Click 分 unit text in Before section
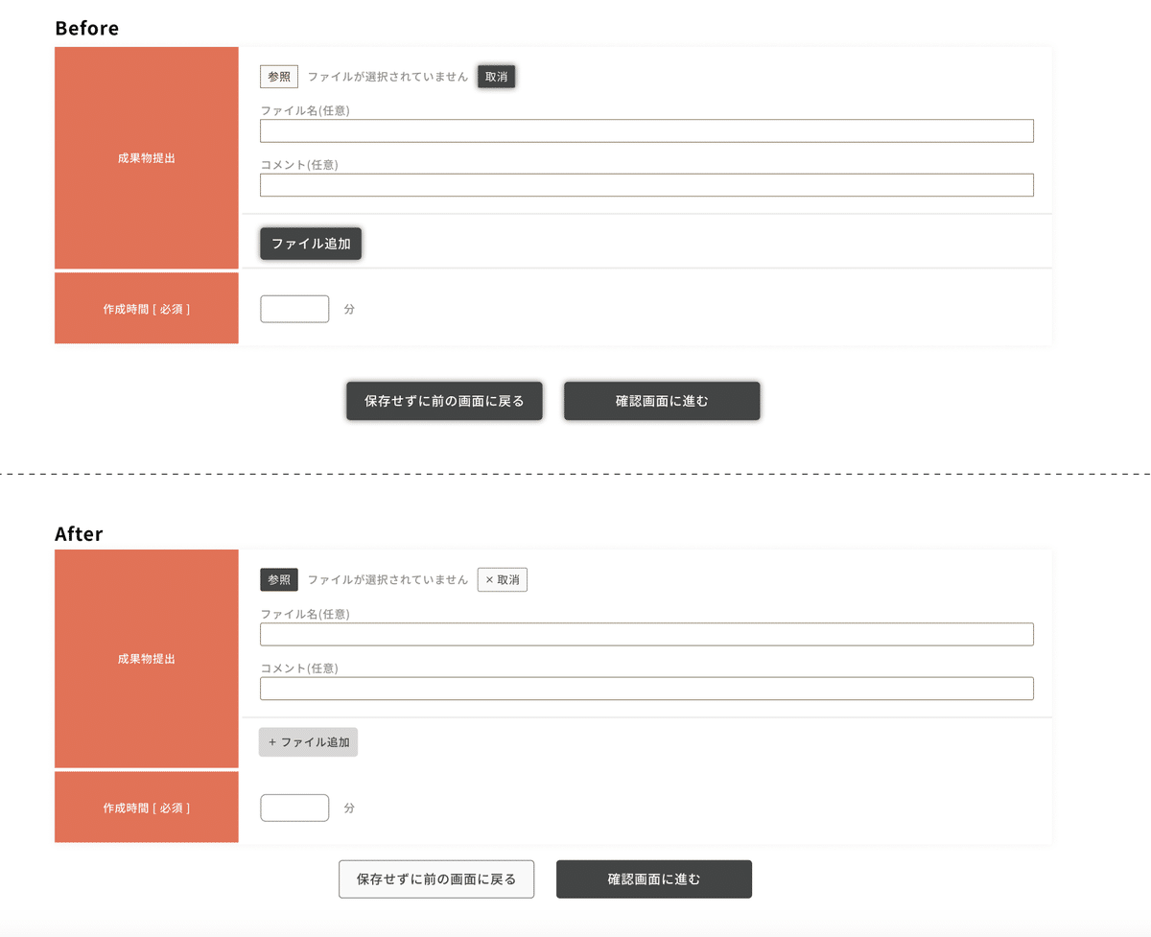The image size is (1151, 937). tap(349, 309)
